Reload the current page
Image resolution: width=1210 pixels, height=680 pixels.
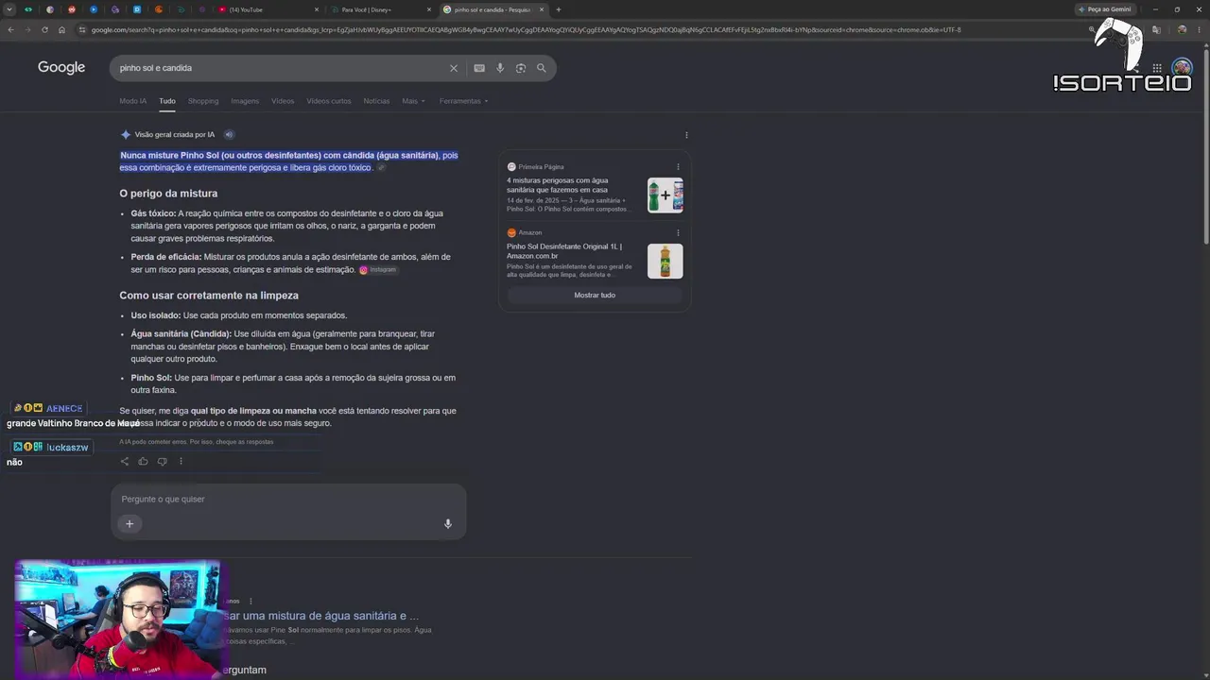44,29
